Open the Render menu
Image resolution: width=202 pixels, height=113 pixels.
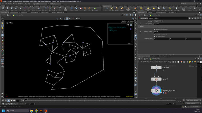click(x=10, y=4)
